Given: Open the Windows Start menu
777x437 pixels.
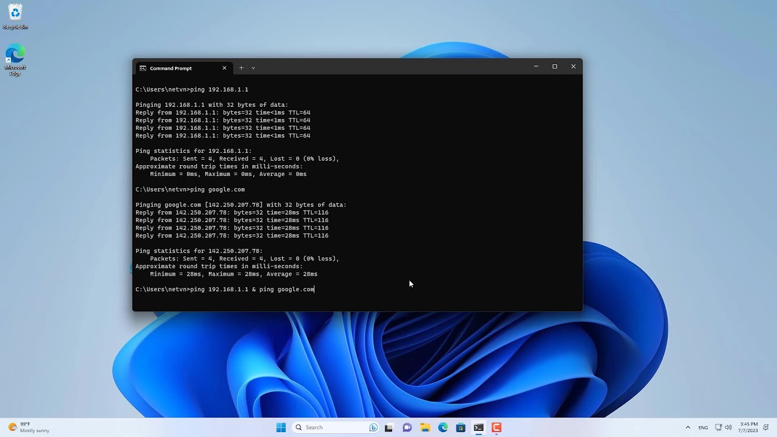Looking at the screenshot, I should coord(281,427).
